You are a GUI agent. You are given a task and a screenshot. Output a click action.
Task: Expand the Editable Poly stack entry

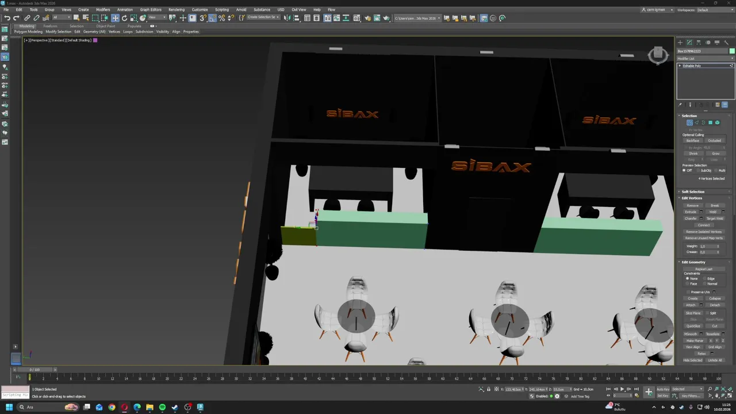(x=680, y=66)
